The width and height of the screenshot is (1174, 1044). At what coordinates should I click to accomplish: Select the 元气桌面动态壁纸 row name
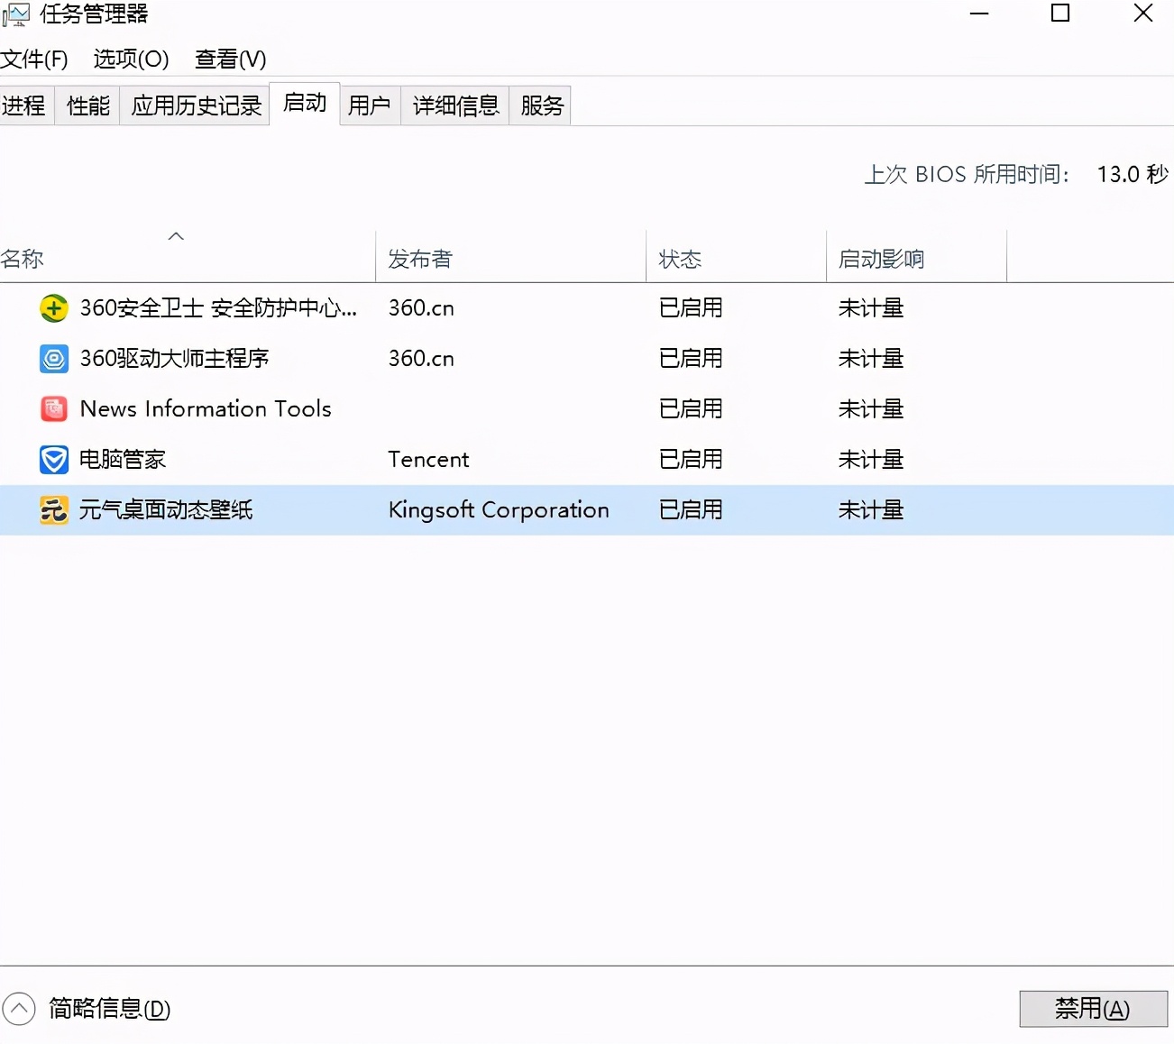[x=166, y=510]
